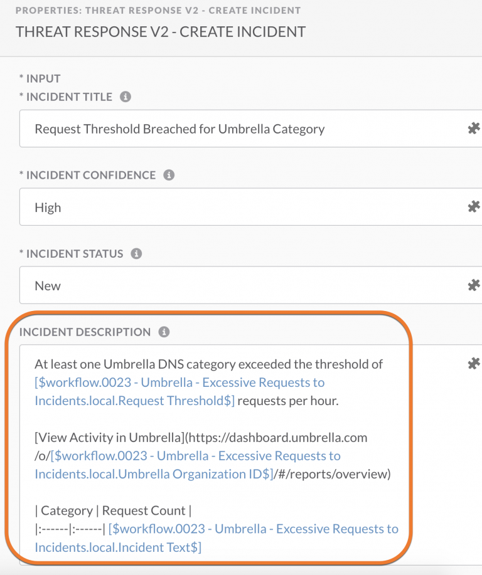Insert variable reference in Incident Confidence field
The image size is (482, 575).
(474, 207)
